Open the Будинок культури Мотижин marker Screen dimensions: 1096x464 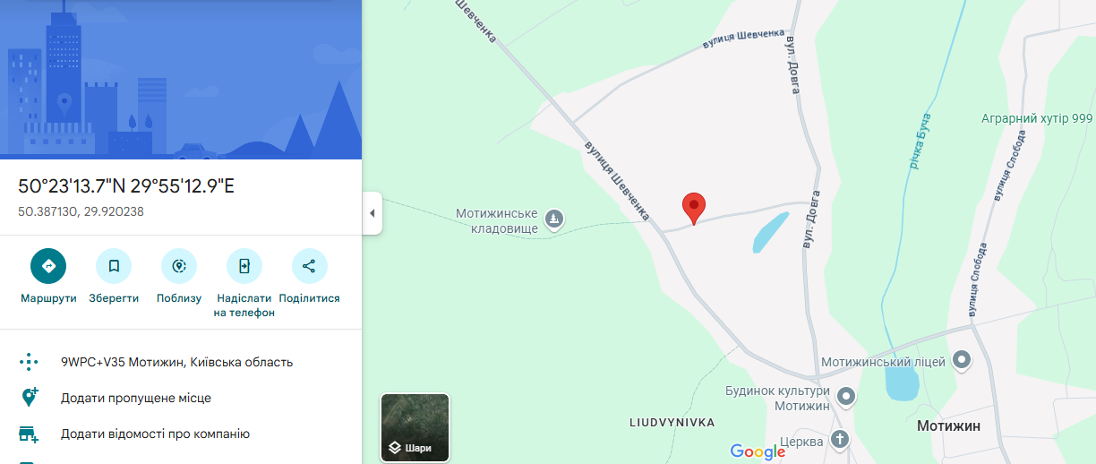pos(846,396)
